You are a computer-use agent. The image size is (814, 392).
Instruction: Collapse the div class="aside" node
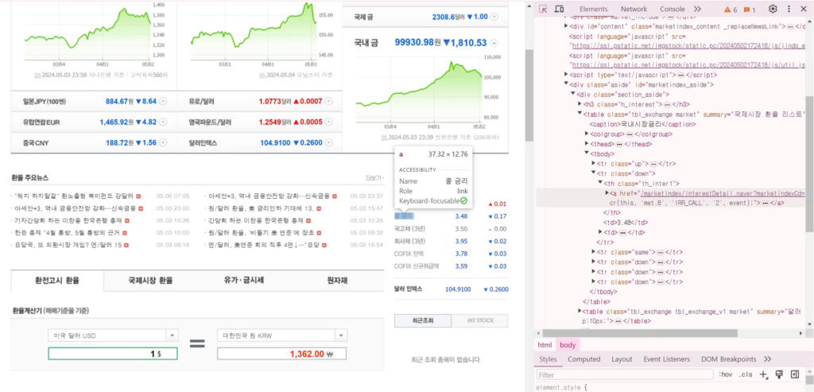[566, 84]
